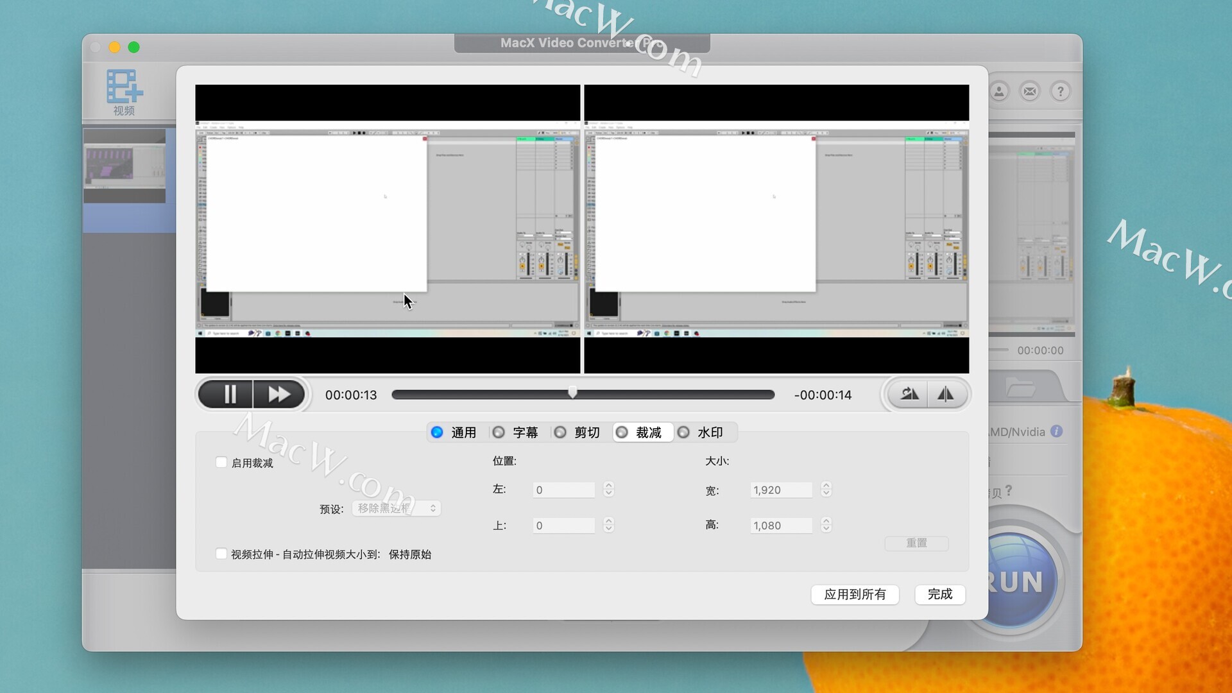Open the 预设 preset dropdown
The width and height of the screenshot is (1232, 693).
(396, 508)
